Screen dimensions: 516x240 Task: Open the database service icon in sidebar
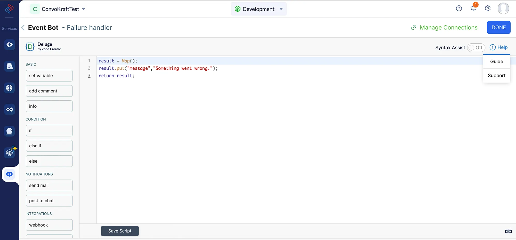click(x=10, y=66)
